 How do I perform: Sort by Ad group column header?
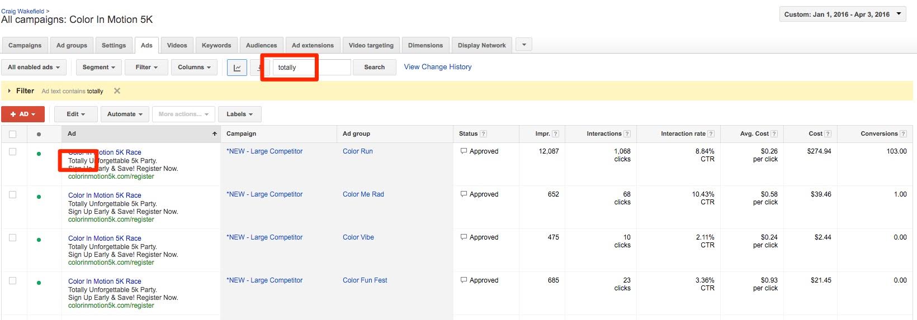pyautogui.click(x=357, y=134)
